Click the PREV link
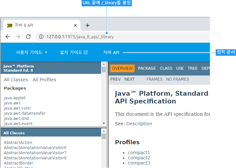This screenshot has height=168, width=236. coord(116,79)
